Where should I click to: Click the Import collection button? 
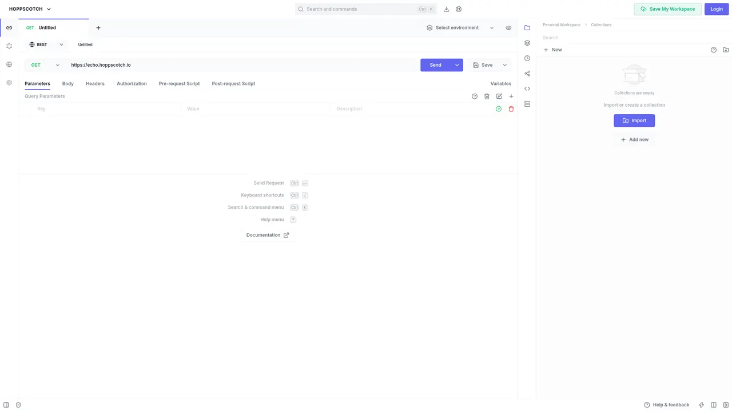(634, 120)
